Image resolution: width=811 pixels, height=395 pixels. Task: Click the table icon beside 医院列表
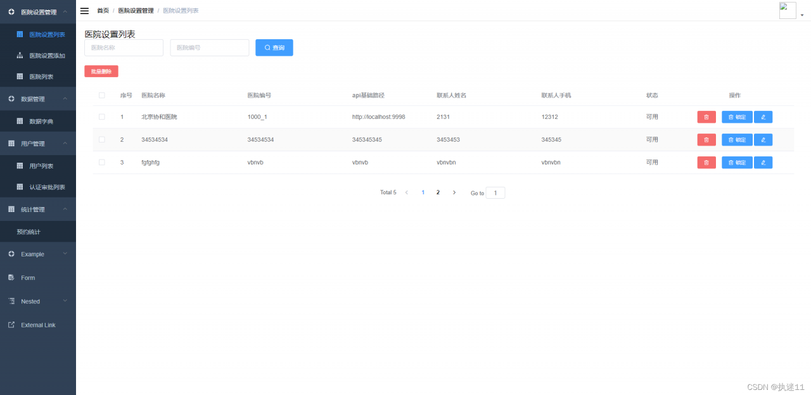pyautogui.click(x=20, y=77)
